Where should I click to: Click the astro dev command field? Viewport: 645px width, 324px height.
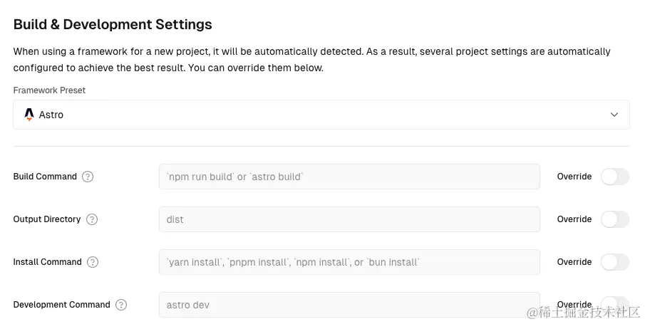coord(349,305)
